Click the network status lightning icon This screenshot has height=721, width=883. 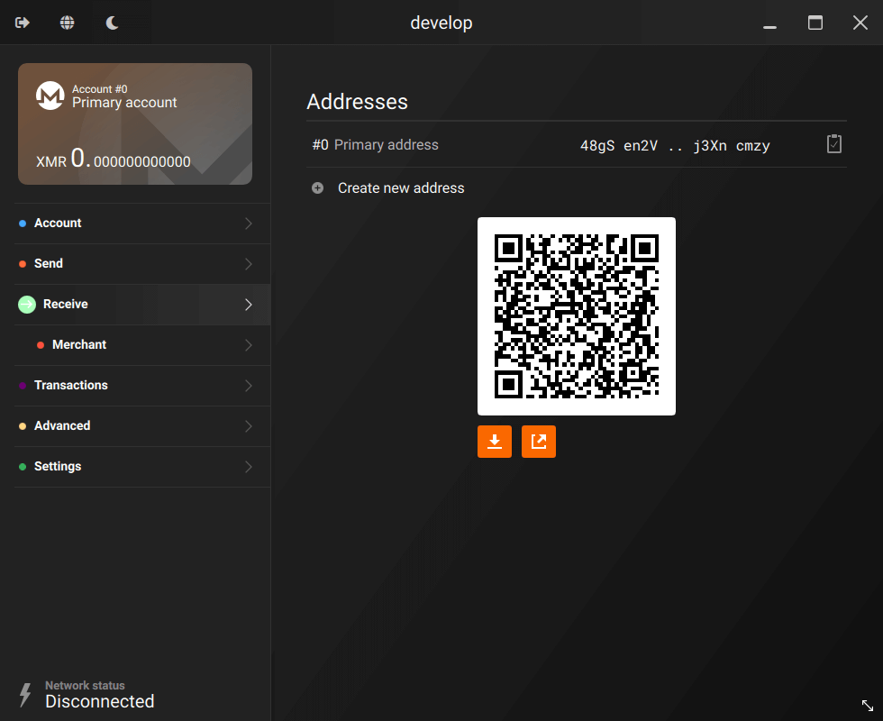pos(26,693)
